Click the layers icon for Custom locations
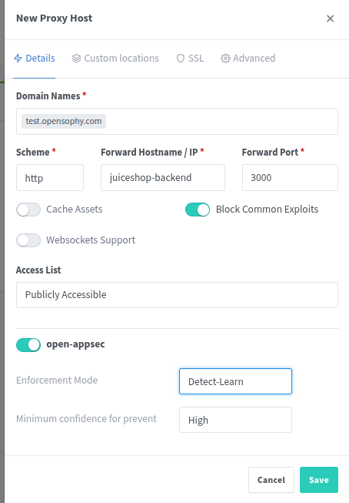 pyautogui.click(x=76, y=59)
